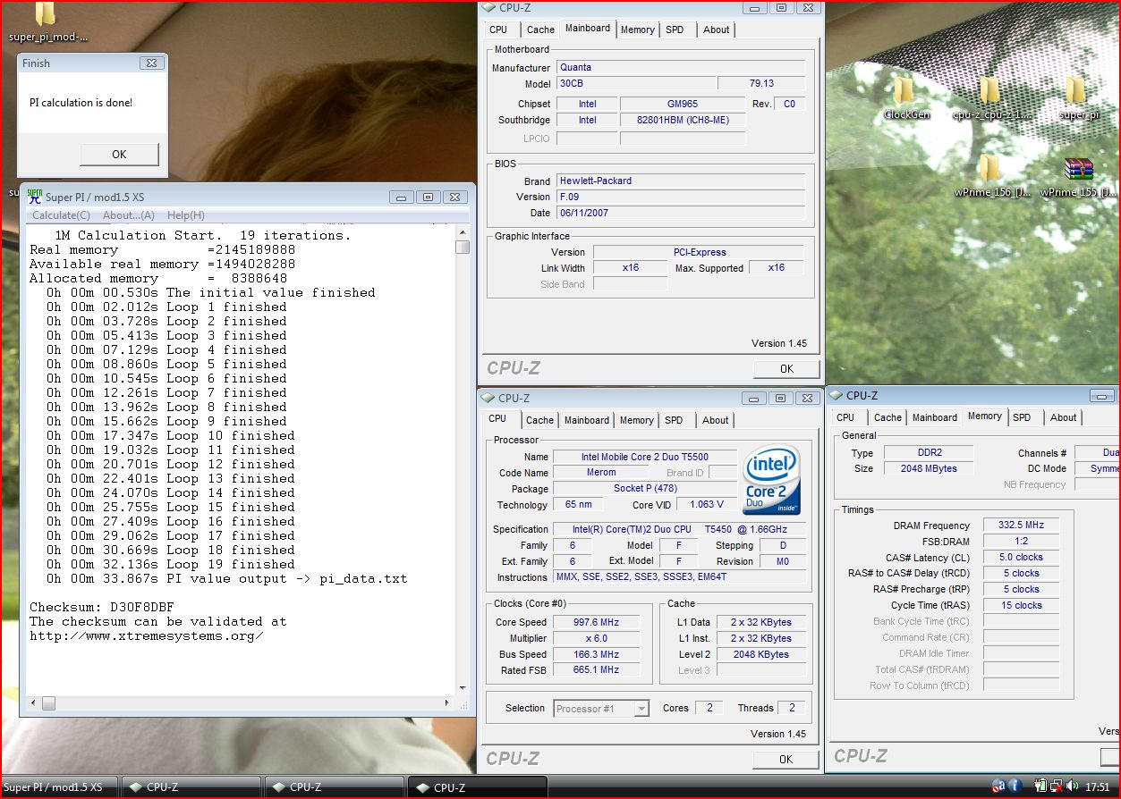Open Memory tab in the Mainboard CPU-Z window
Screen dimensions: 1121x799
(x=637, y=29)
